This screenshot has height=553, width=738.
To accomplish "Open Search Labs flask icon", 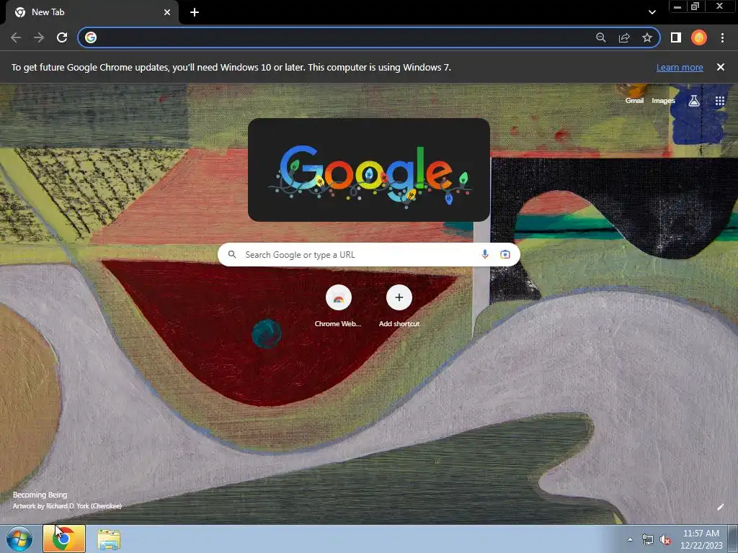I will tap(694, 101).
